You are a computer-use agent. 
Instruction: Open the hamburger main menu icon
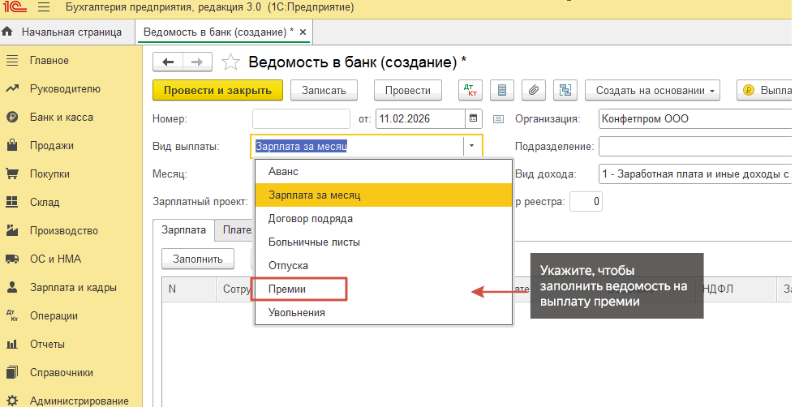pyautogui.click(x=44, y=7)
